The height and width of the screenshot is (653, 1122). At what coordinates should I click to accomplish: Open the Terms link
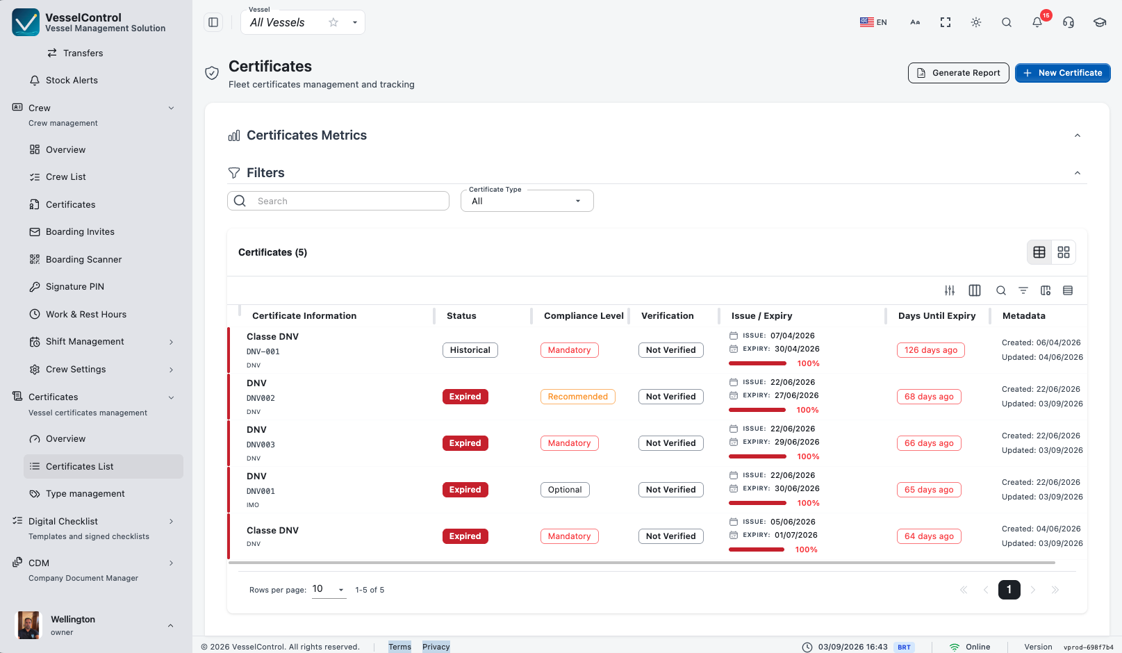pyautogui.click(x=399, y=647)
